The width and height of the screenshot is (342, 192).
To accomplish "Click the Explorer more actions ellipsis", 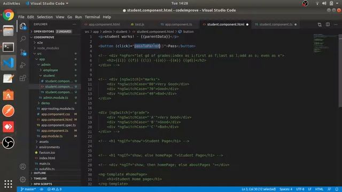I will point(74,24).
